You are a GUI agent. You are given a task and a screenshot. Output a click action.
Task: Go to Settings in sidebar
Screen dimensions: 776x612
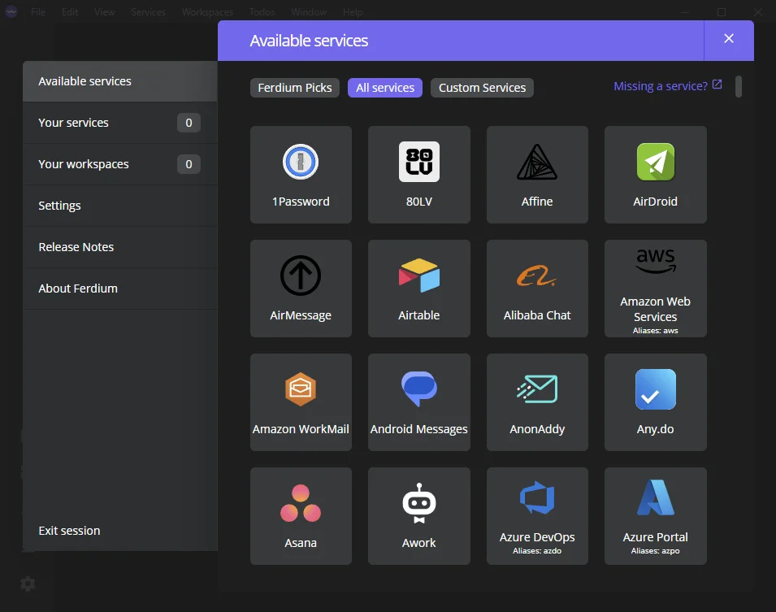[119, 206]
